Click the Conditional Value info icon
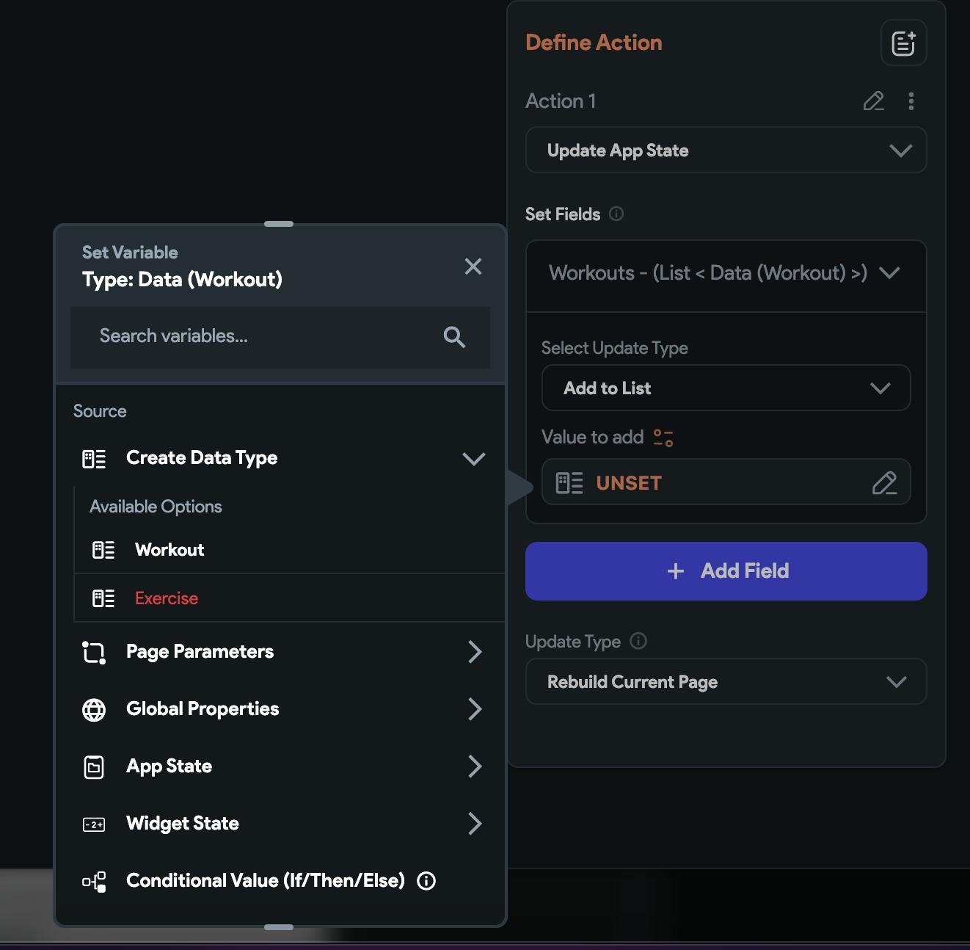Screen dimensions: 970x950 coord(426,880)
